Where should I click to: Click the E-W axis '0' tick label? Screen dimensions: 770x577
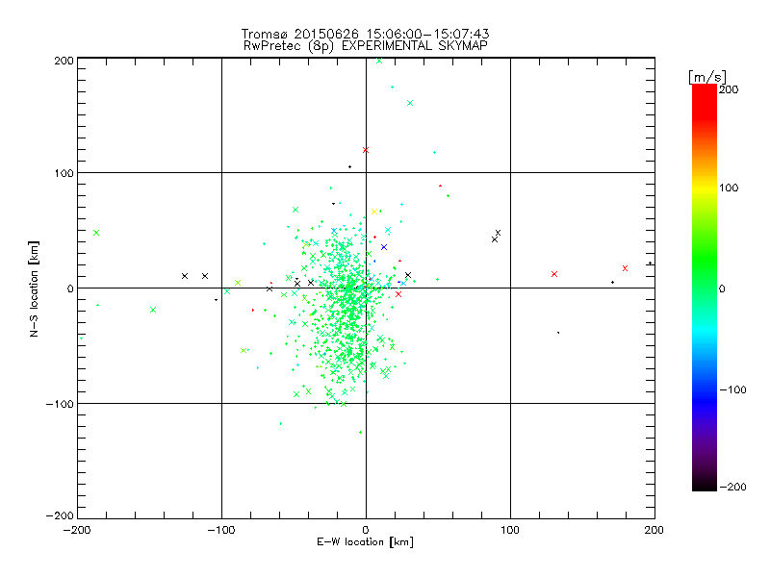click(366, 530)
